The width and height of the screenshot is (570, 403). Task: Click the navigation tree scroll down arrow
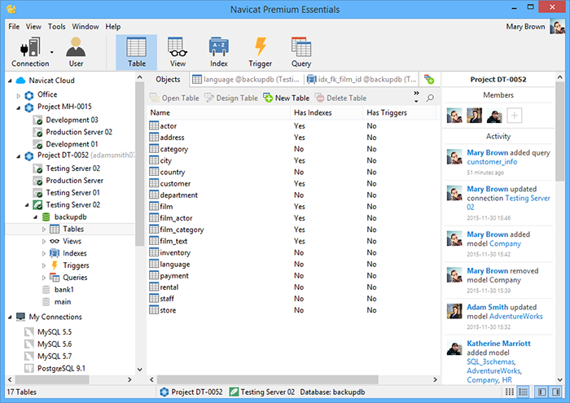point(139,370)
